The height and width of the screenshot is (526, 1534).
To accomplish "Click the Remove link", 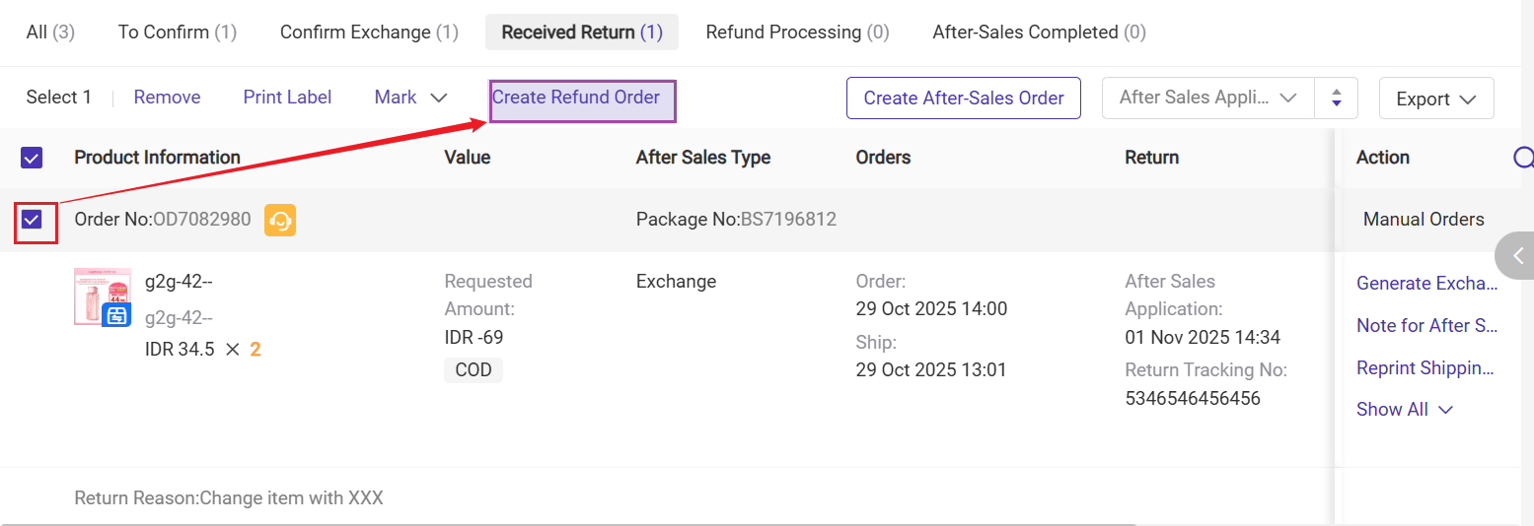I will (x=167, y=98).
